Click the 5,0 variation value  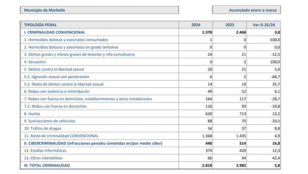pos(277,69)
